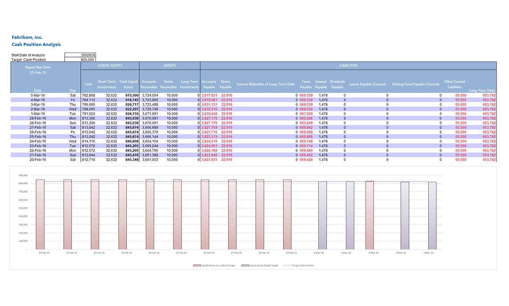The width and height of the screenshot is (509, 306).
Task: Select the Short-Term Investments column header
Action: (x=106, y=84)
